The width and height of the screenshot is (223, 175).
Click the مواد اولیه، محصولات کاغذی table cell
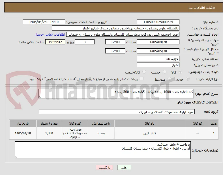75,133
